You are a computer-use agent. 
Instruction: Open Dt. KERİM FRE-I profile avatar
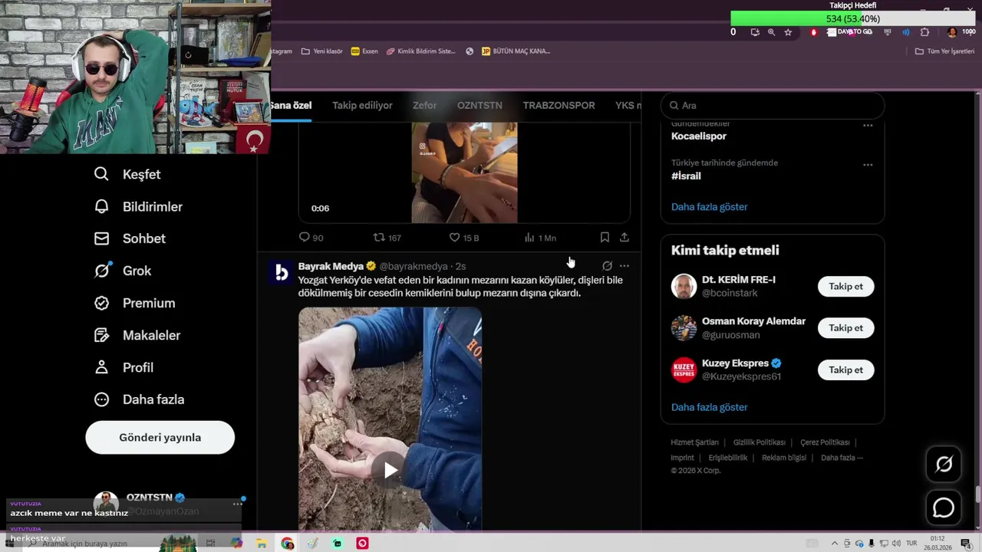(684, 286)
